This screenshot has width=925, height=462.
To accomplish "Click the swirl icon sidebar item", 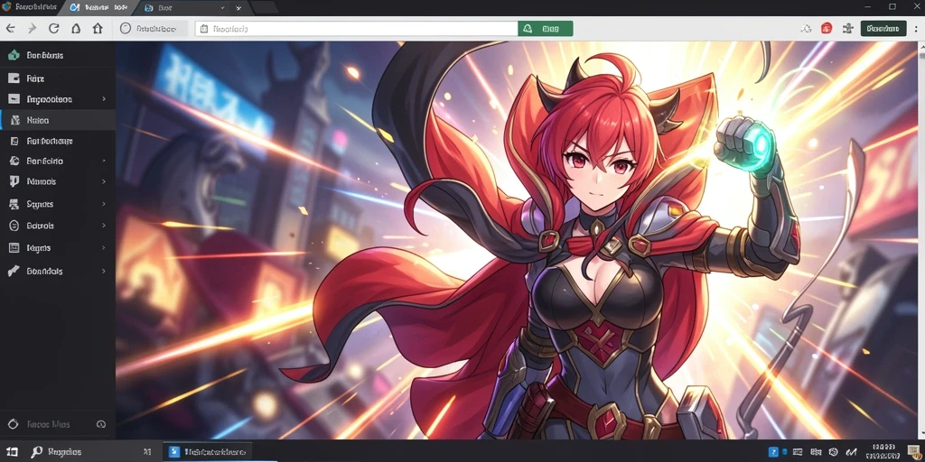I will (14, 161).
